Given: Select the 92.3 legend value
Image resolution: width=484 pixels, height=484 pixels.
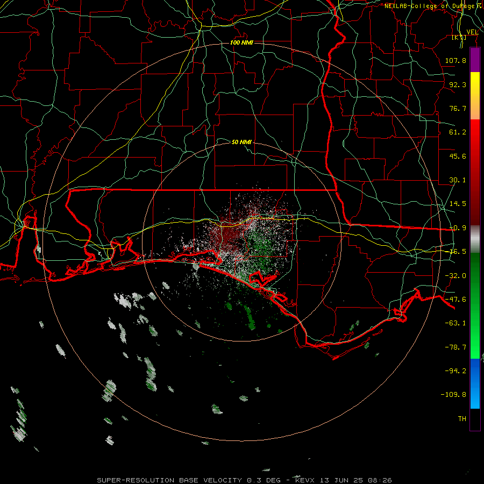Looking at the screenshot, I should tap(458, 84).
